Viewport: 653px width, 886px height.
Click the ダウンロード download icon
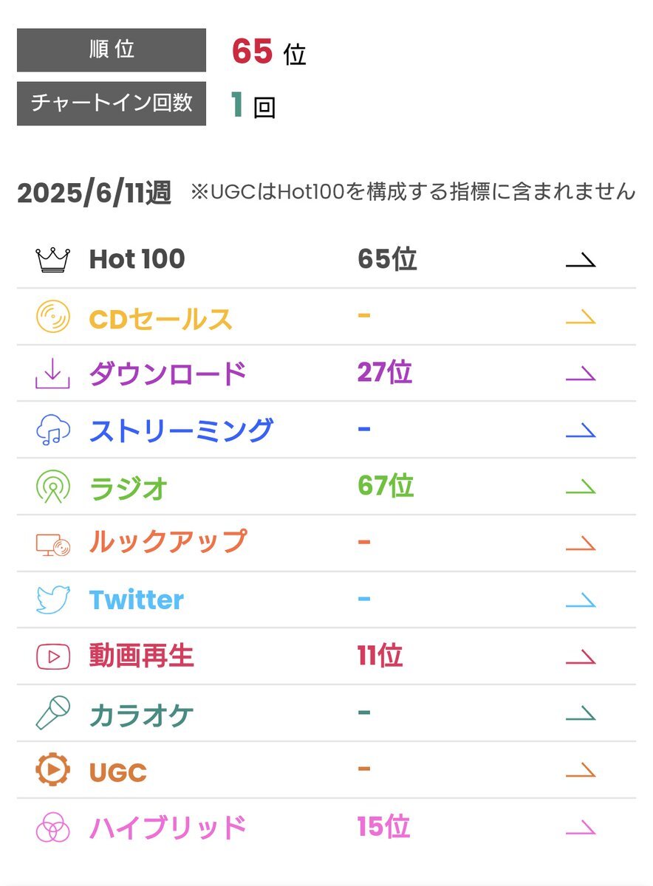(53, 374)
